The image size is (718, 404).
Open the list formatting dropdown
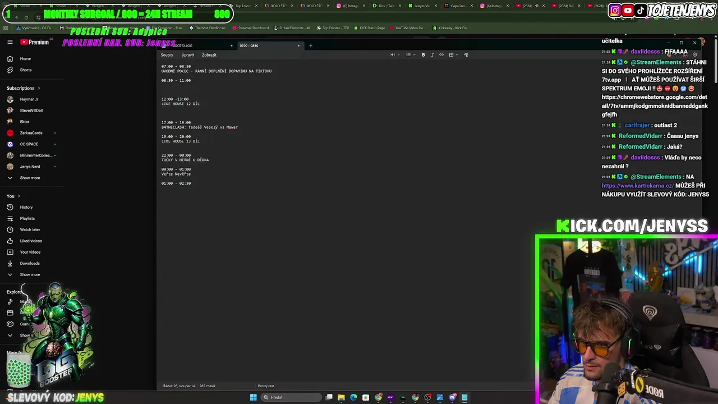(409, 55)
